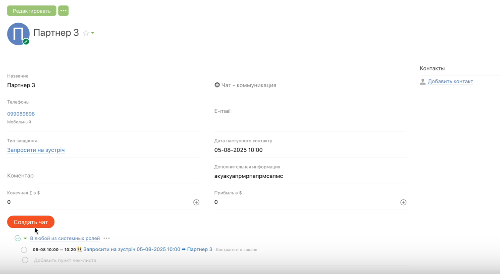Mark the Запросити на зустріч task done
The image size is (500, 274).
click(x=24, y=250)
